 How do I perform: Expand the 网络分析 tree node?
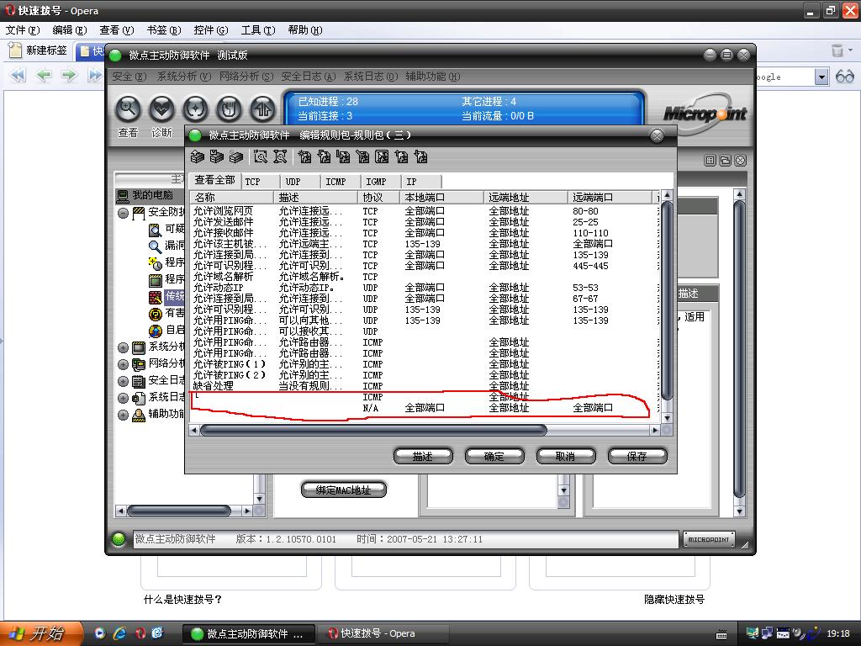coord(123,365)
